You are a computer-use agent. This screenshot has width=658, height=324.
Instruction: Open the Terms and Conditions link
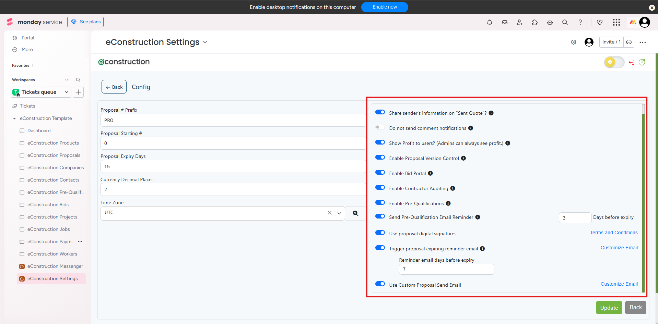[613, 233]
